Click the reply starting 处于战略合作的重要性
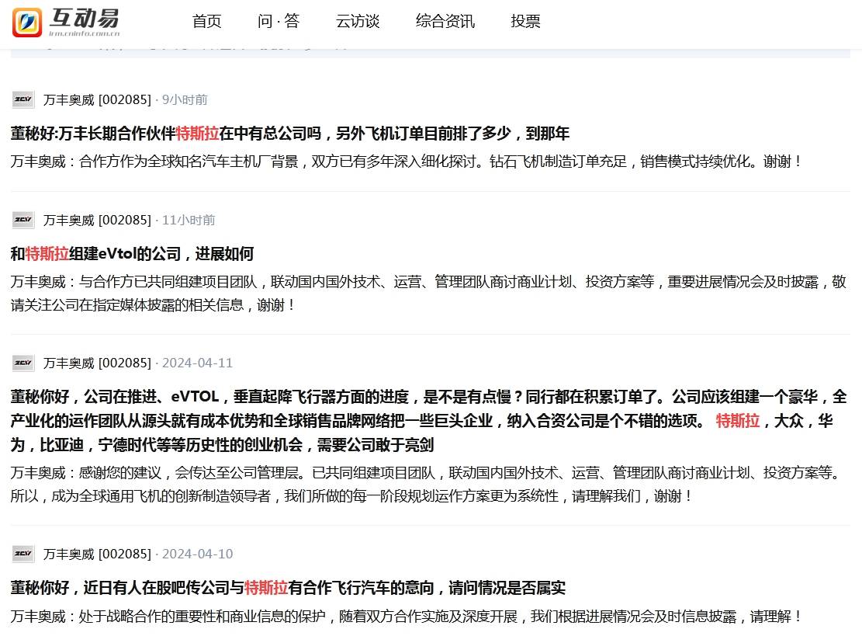 tap(407, 616)
